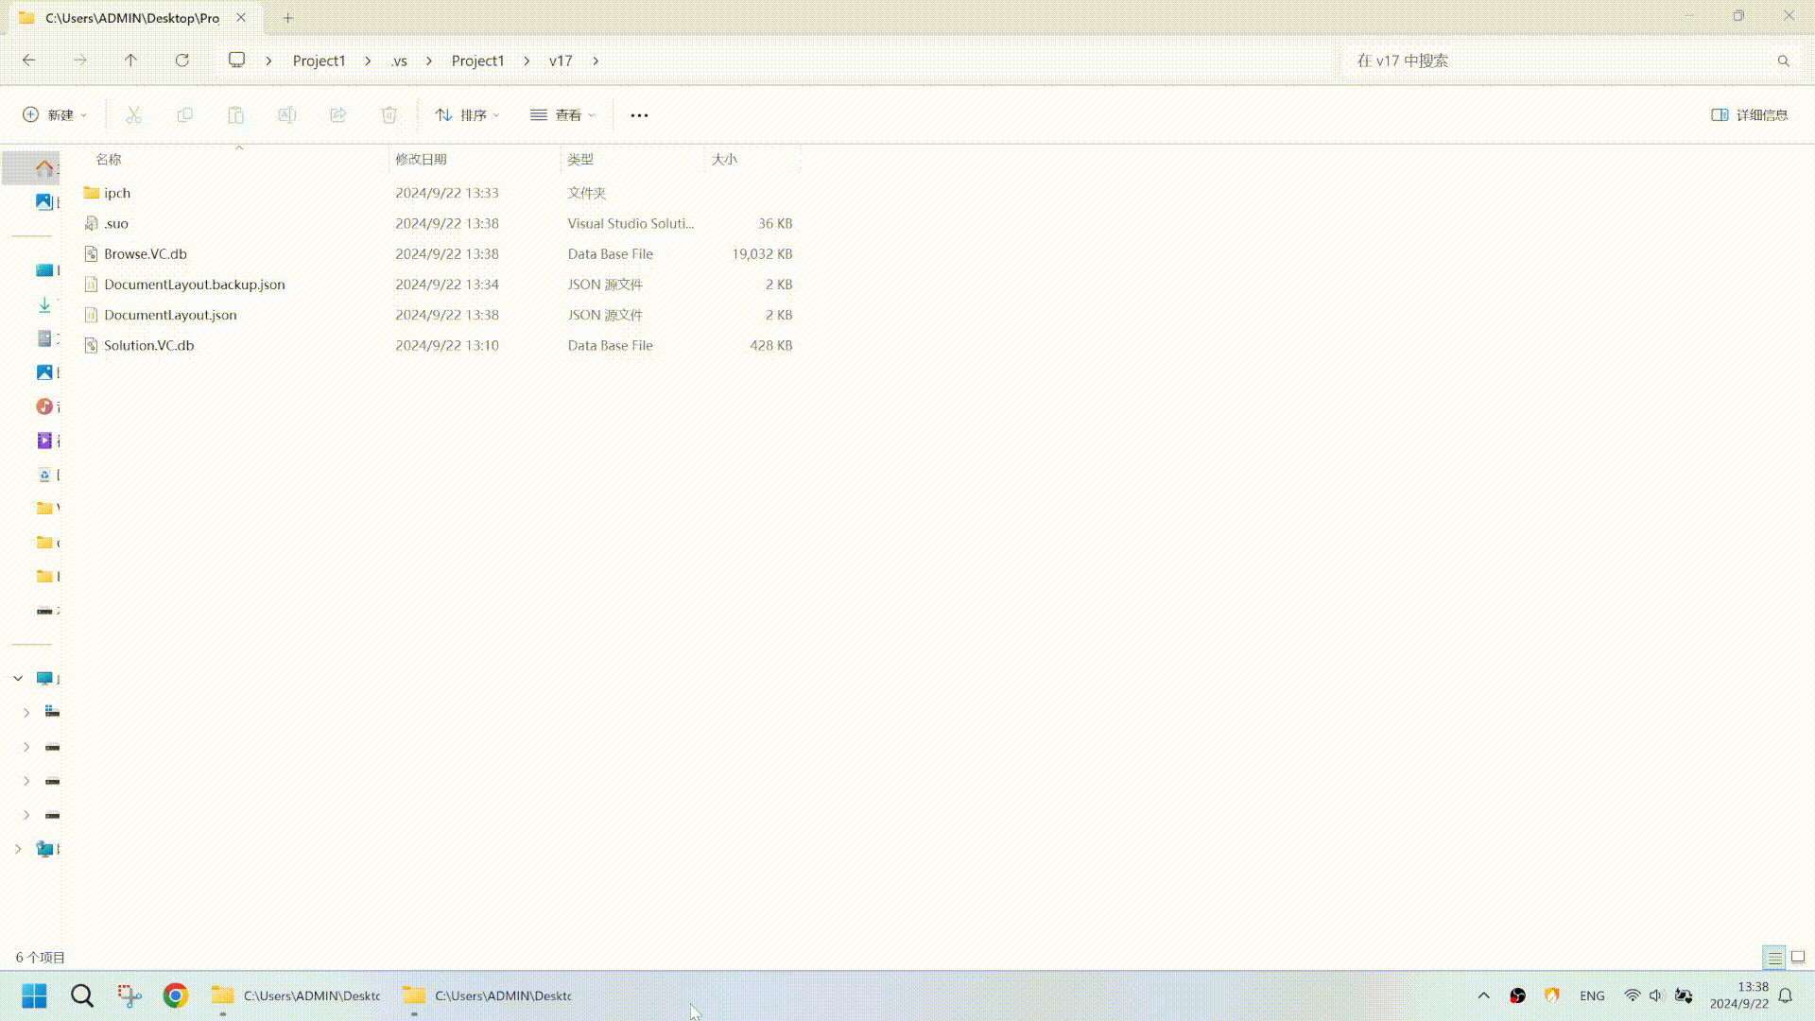Image resolution: width=1815 pixels, height=1021 pixels.
Task: Switch to details list view
Action: click(1774, 958)
